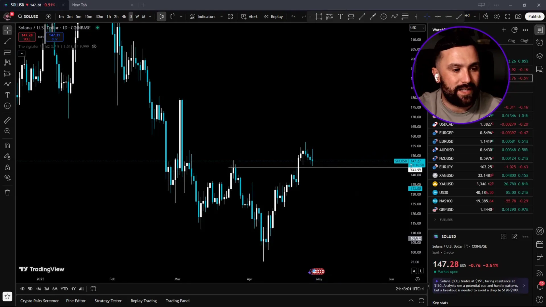Select the zoom in tool
This screenshot has height=307, width=546.
[x=7, y=131]
